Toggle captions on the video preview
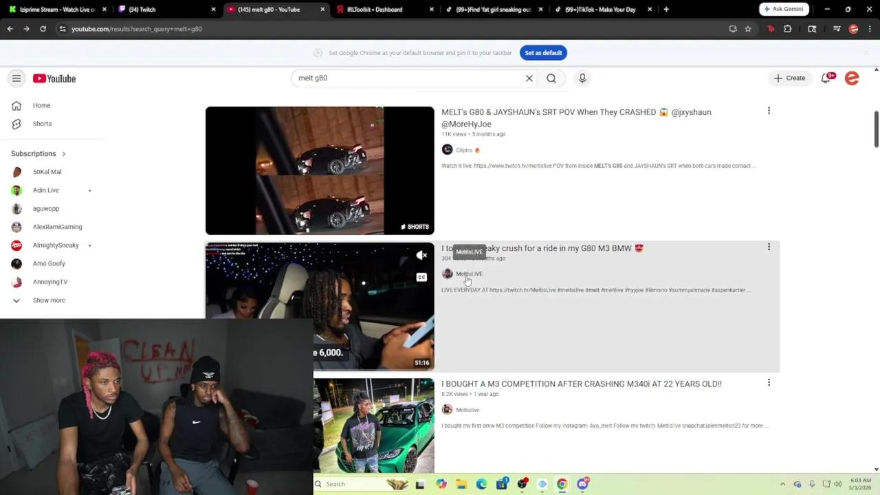880x495 pixels. 421,277
